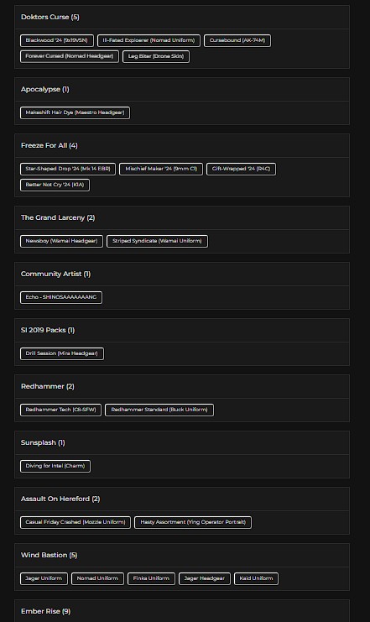The image size is (370, 622).
Task: Choose Redhammer Standard Buck Uniform
Action: pos(159,410)
